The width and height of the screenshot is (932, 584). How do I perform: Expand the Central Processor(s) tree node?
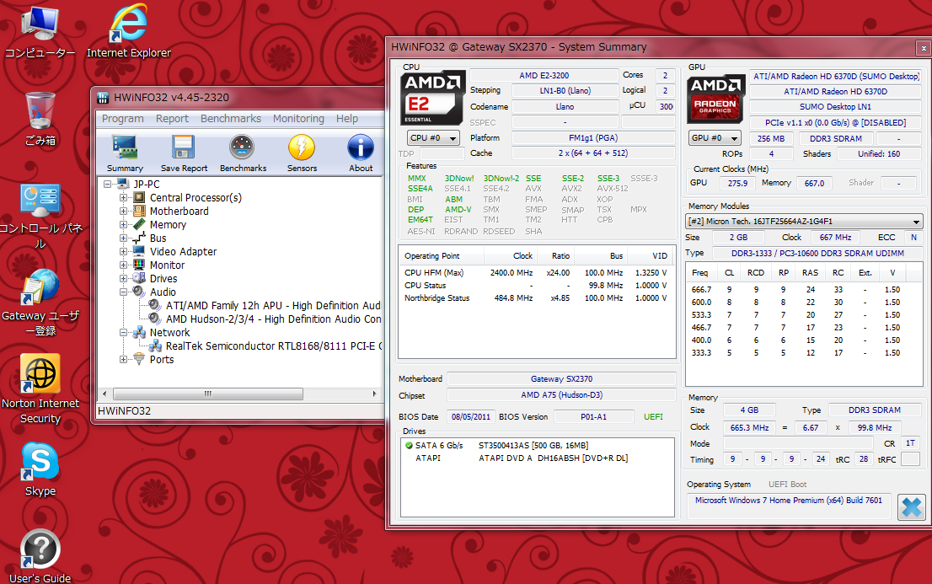[123, 197]
